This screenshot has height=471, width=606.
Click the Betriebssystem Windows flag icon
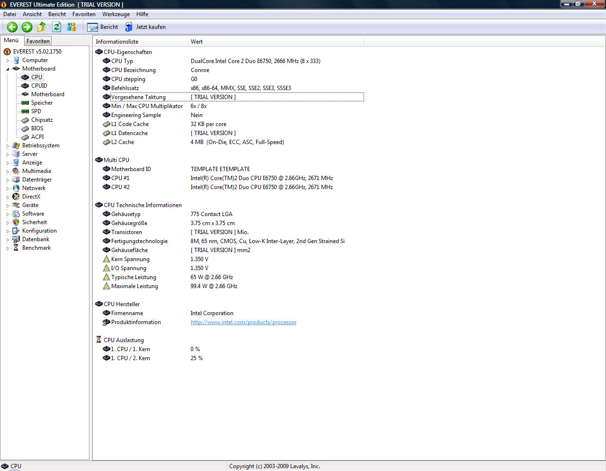tap(16, 145)
